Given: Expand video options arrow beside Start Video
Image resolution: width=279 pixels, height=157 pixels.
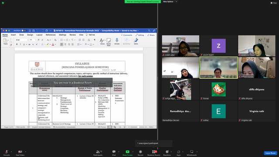Looking at the screenshot, I should (x=26, y=152).
